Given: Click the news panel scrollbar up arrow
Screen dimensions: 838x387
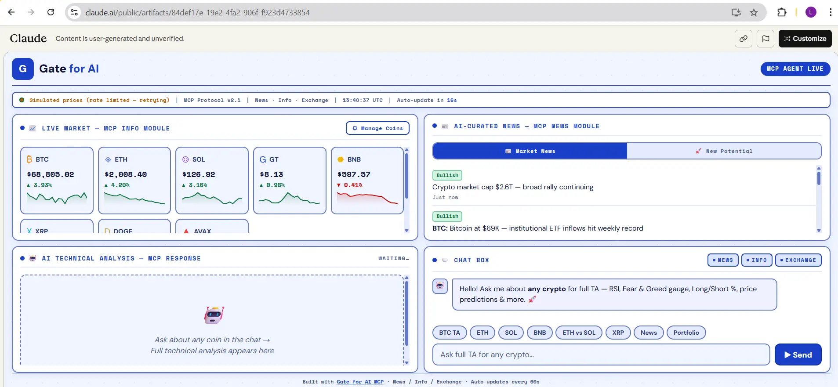Looking at the screenshot, I should tap(819, 168).
